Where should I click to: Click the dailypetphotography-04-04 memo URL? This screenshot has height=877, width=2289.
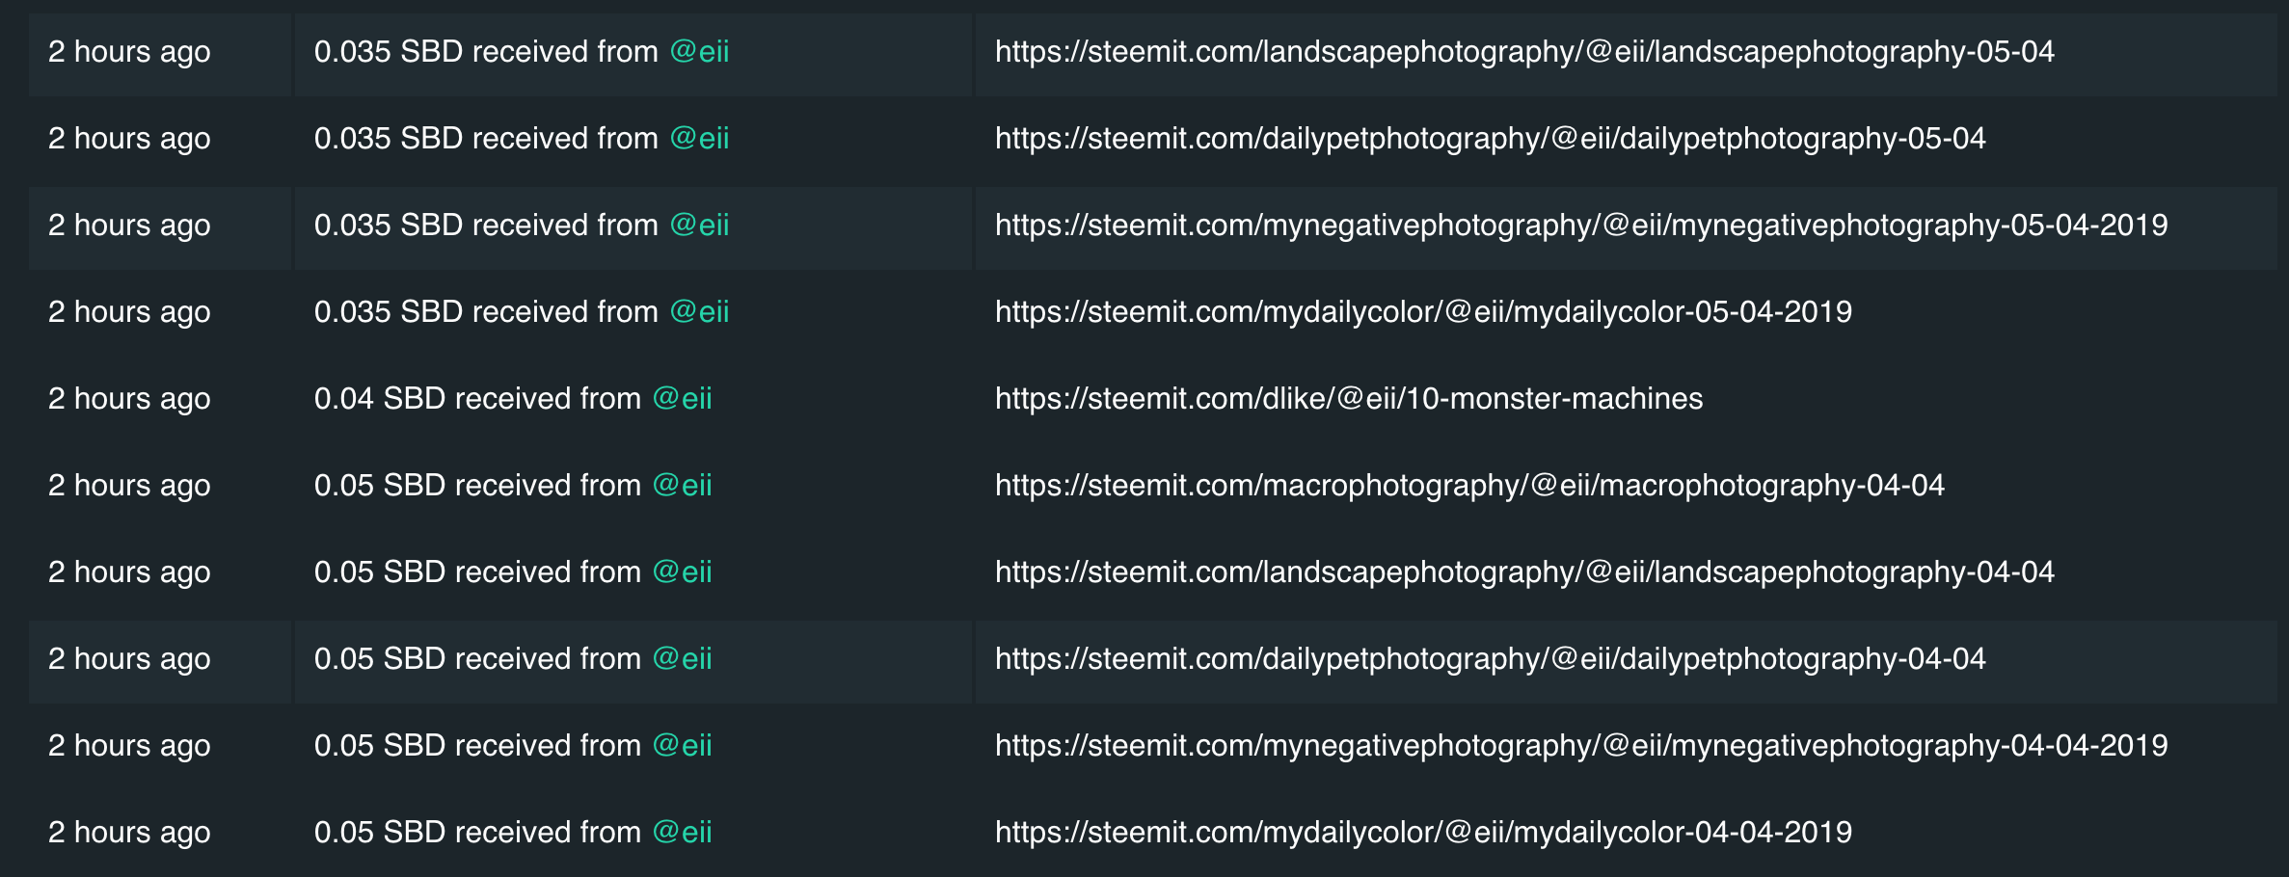pyautogui.click(x=1491, y=659)
